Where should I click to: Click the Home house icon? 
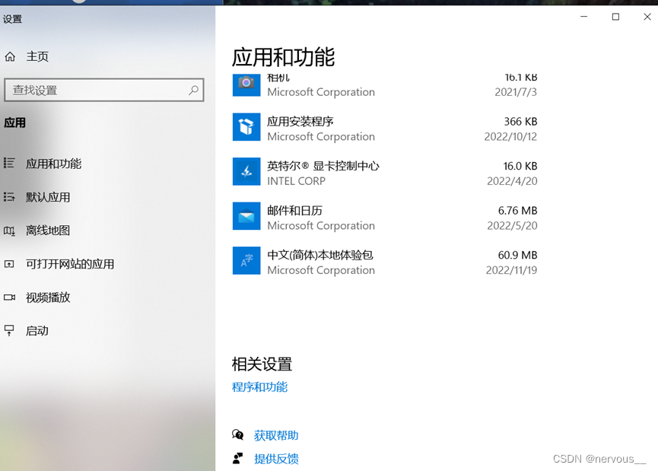click(x=10, y=56)
